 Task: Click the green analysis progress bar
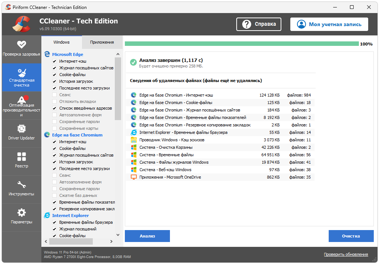coord(241,44)
